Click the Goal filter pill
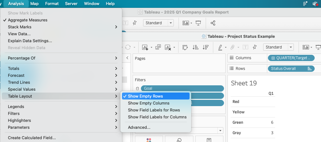The width and height of the screenshot is (321, 142). click(x=182, y=88)
